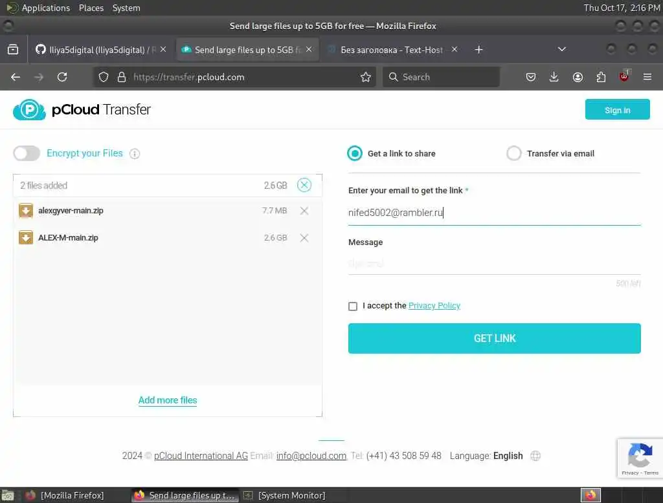Screen dimensions: 663x503
Task: Expand the list all tabs chevron
Action: click(561, 49)
